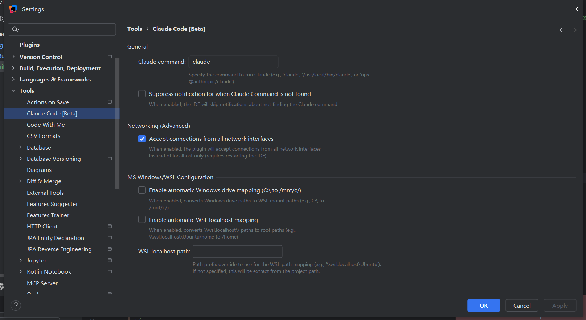This screenshot has height=320, width=586.
Task: Click the "WSL localhost path:" label
Action: [164, 252]
